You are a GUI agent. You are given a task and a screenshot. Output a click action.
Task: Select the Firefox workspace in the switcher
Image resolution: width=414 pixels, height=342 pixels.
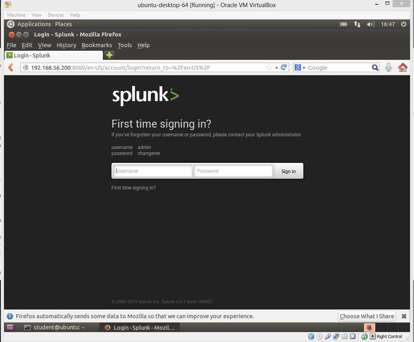[x=369, y=327]
